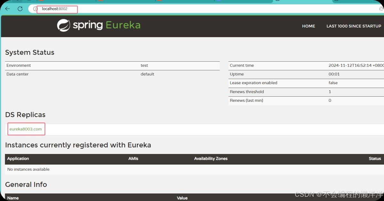Click the Status column header

pos(375,159)
